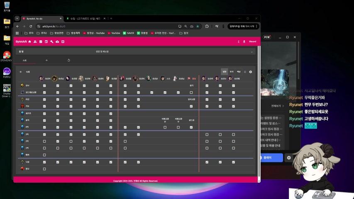354x199 pixels.
Task: Click the first news item in launcher list
Action: point(271,118)
